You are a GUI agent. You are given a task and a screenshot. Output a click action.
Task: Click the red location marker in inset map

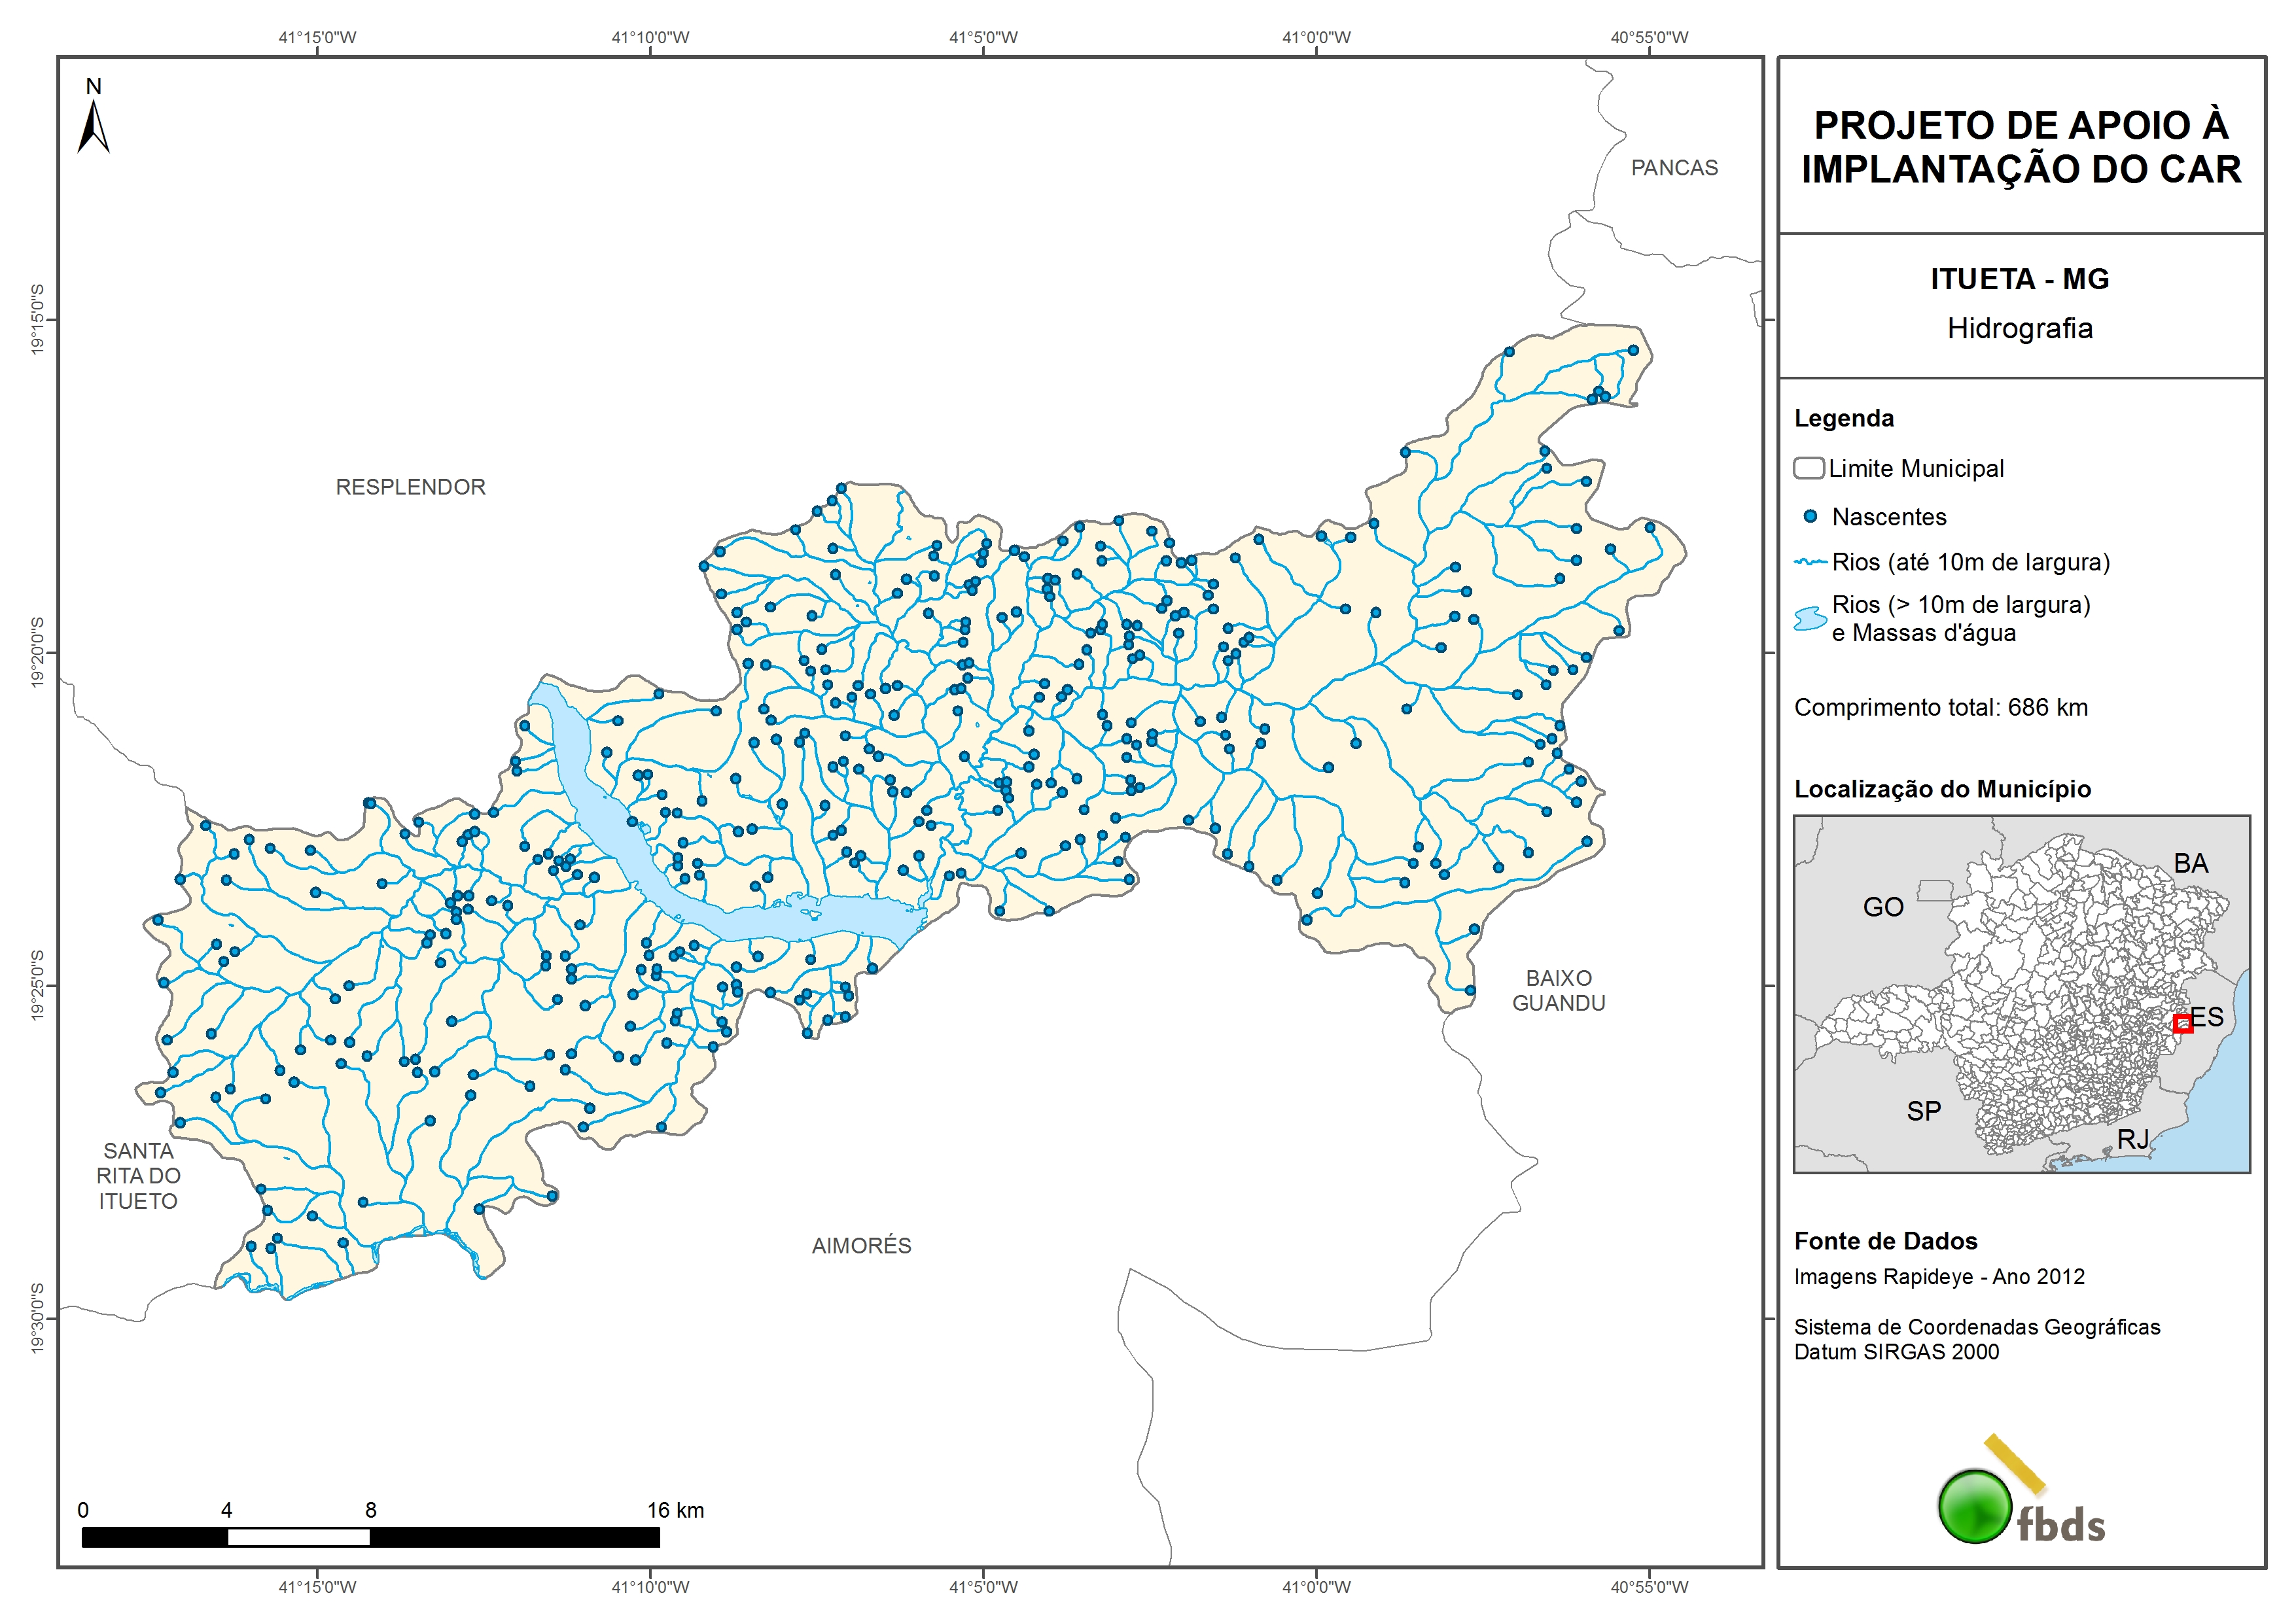pos(2183,1023)
